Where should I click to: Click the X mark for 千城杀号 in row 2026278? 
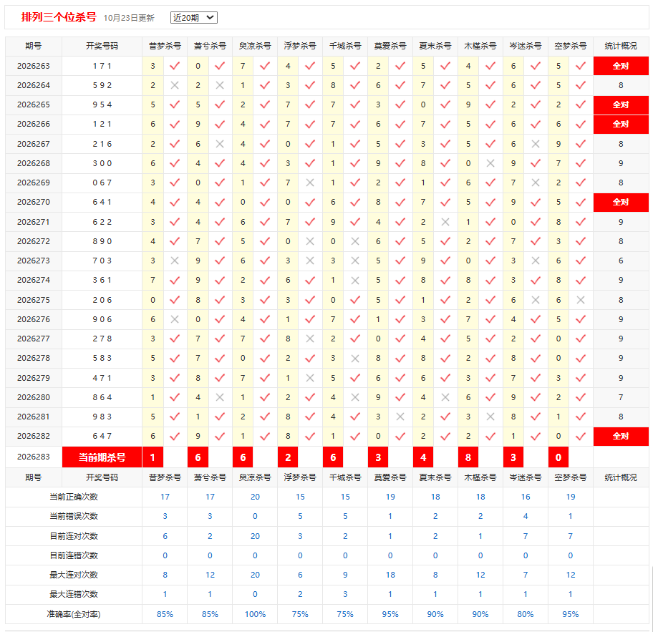355,358
